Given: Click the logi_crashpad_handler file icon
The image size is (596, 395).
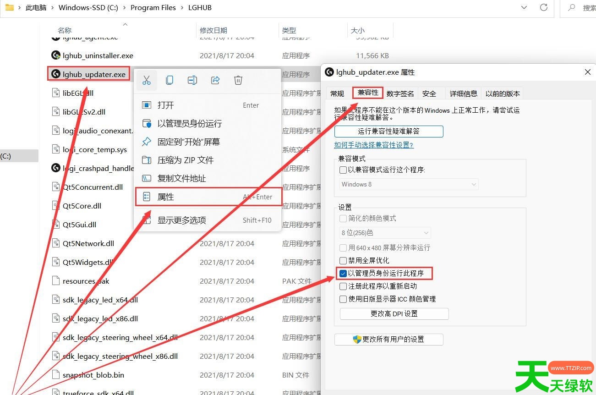Looking at the screenshot, I should 56,168.
